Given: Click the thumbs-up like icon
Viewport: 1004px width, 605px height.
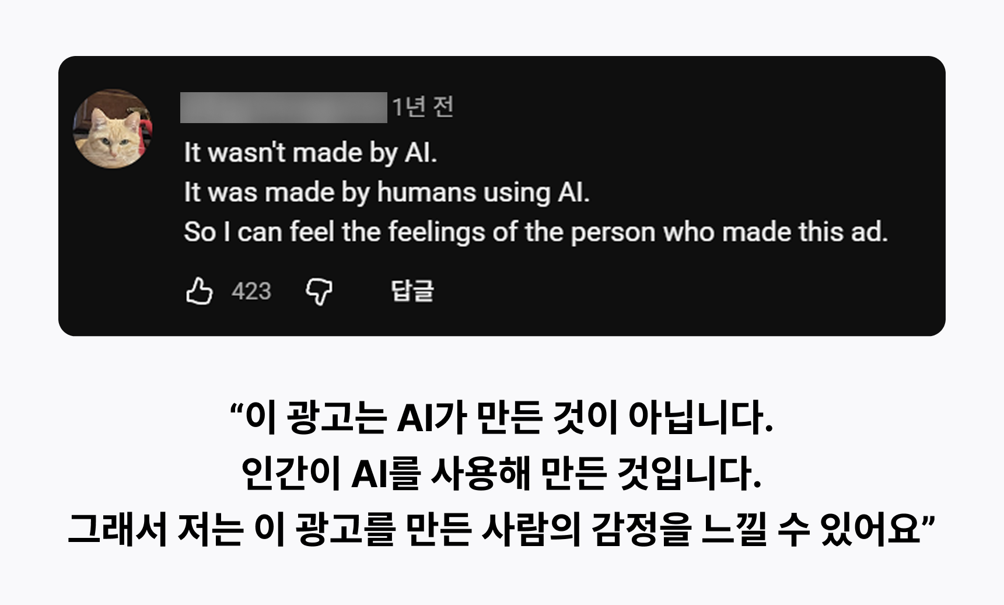Looking at the screenshot, I should pyautogui.click(x=200, y=291).
